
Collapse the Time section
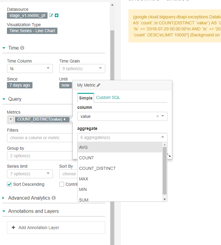click(4, 48)
